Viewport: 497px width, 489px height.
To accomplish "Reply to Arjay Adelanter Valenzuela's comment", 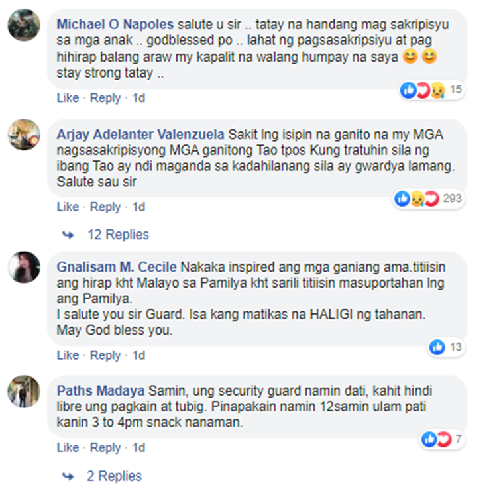I will point(105,207).
